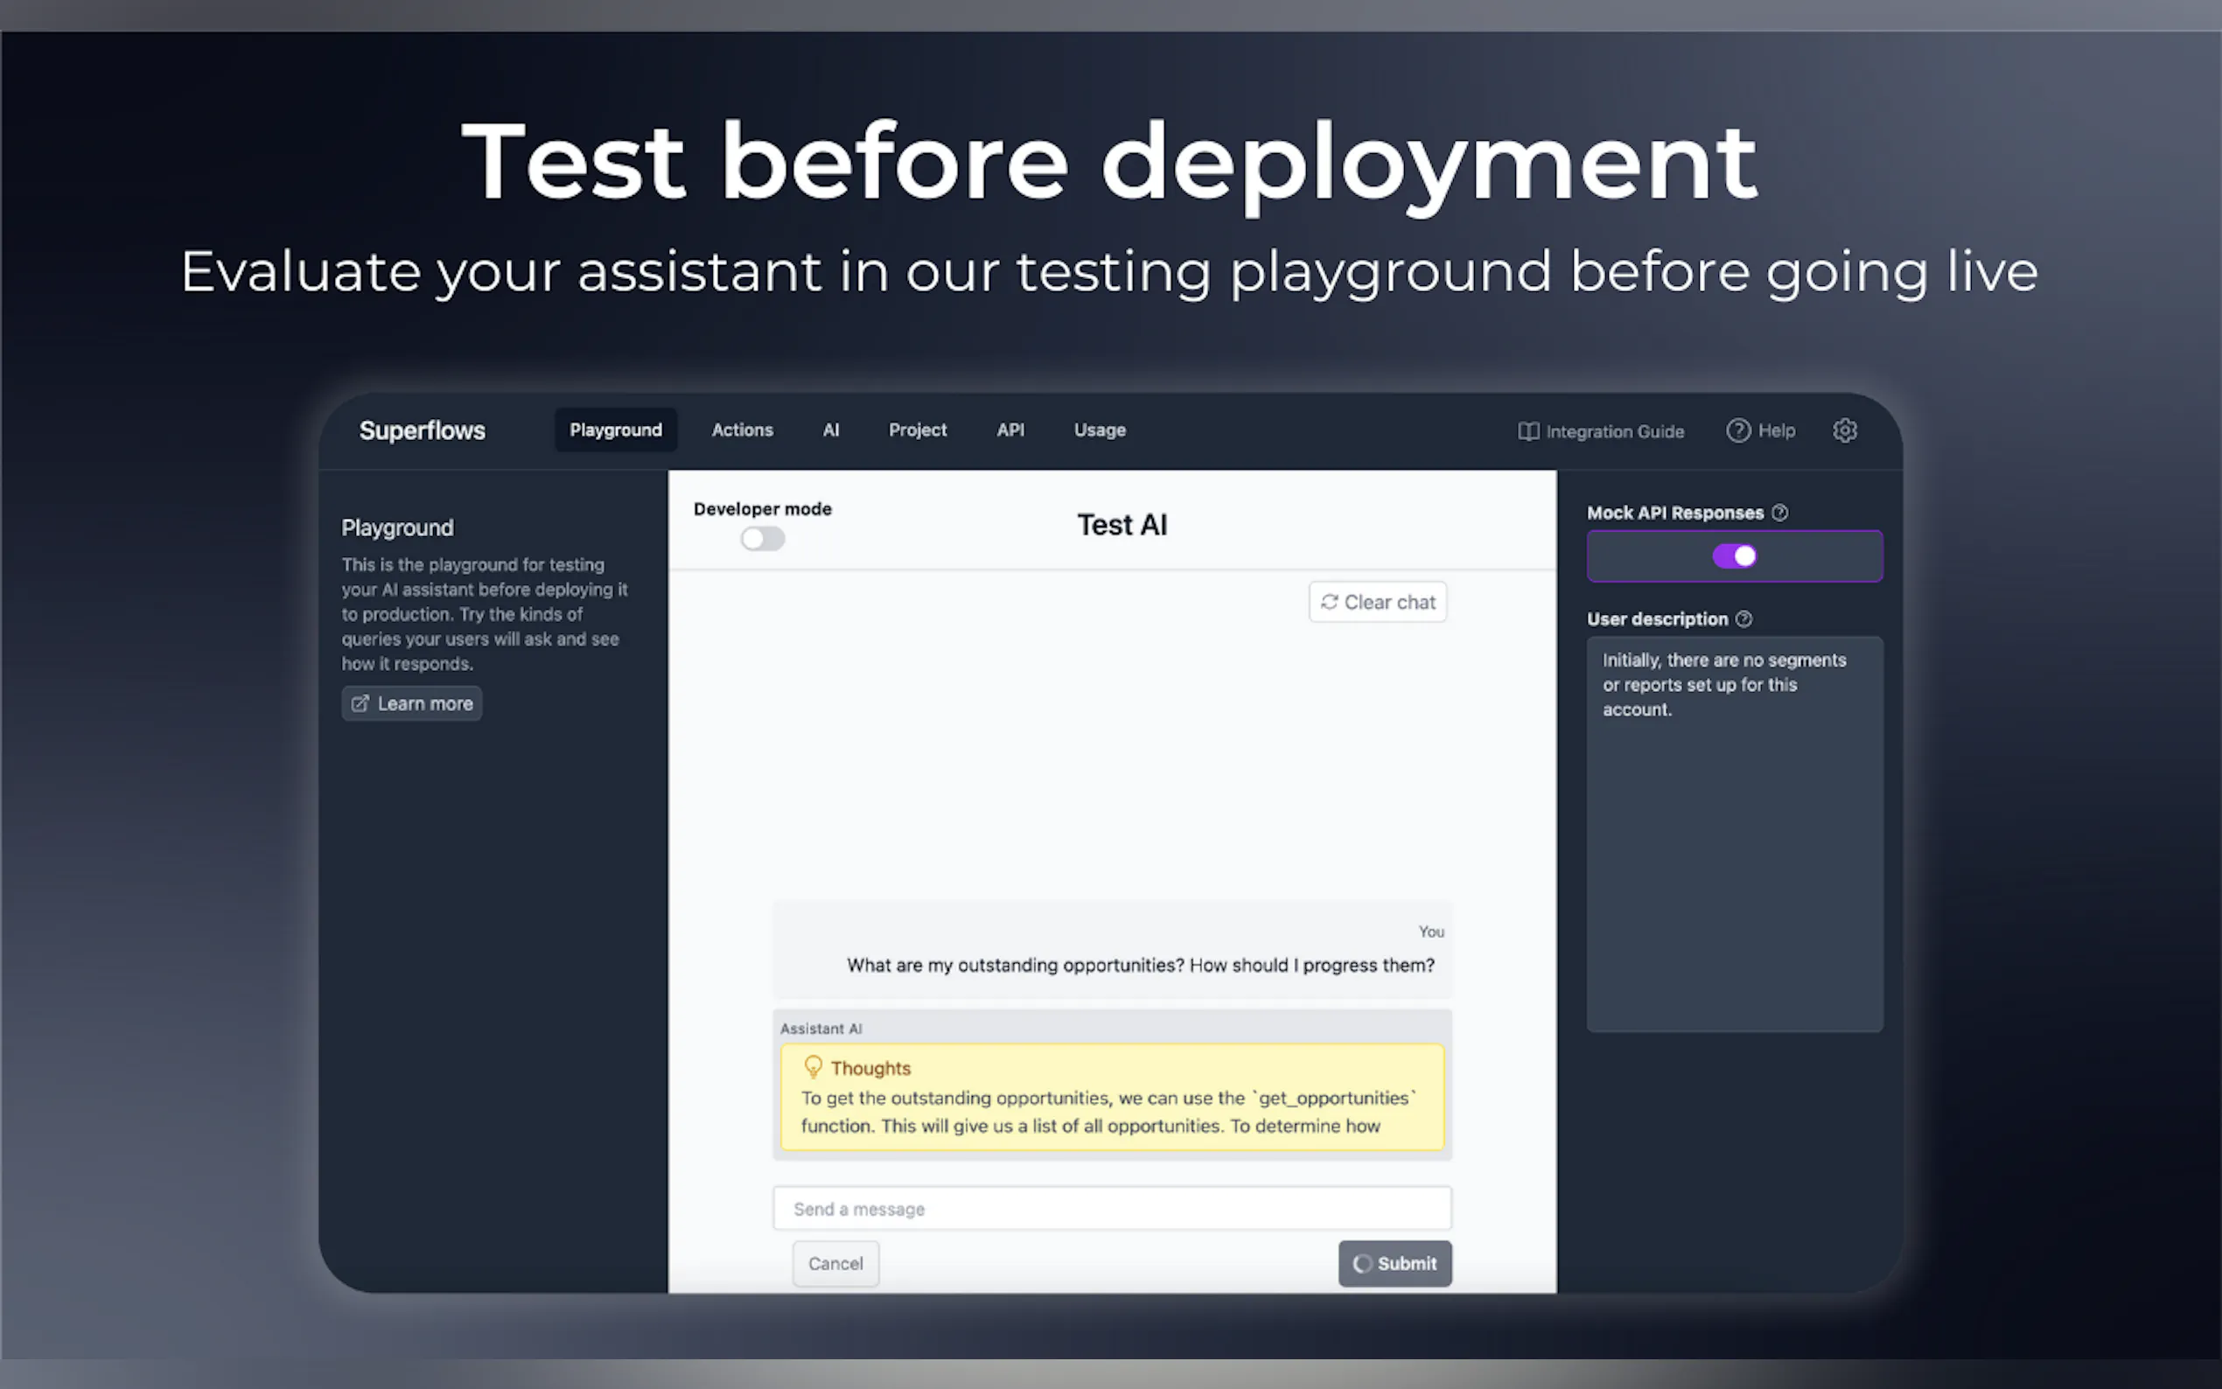View the Usage tab
Image resolution: width=2222 pixels, height=1389 pixels.
coord(1100,430)
